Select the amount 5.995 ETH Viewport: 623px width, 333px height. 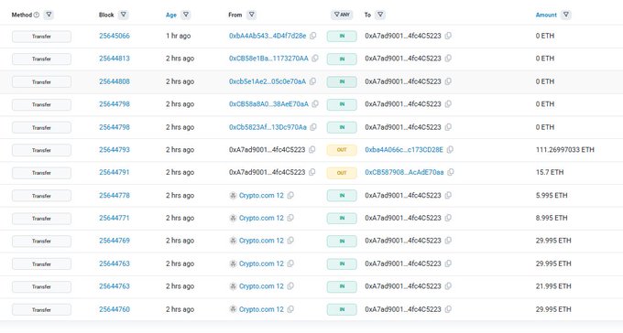(x=552, y=195)
